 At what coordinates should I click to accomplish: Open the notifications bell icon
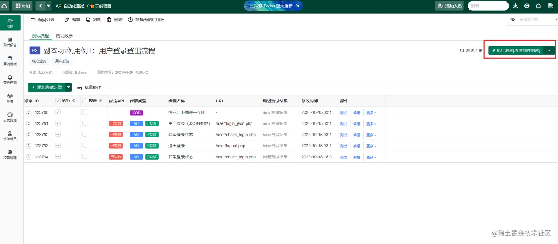point(539,6)
